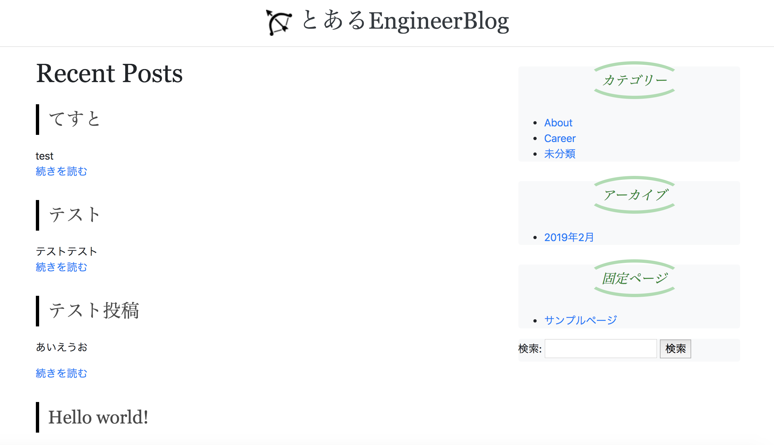Screen dimensions: 774x445
Task: Open the とあるEngineerBlog site title
Action: (405, 21)
